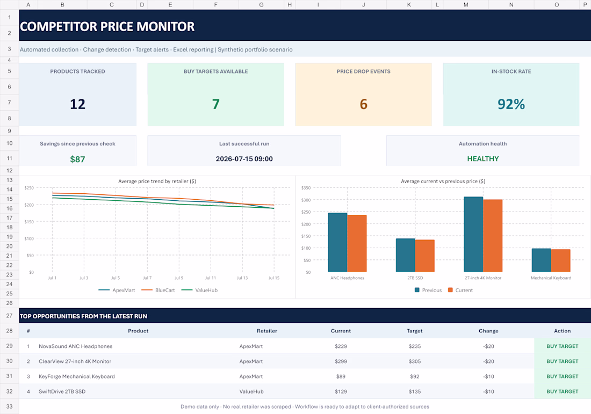This screenshot has height=414, width=591.
Task: Select the HEALTHY automation status cell
Action: click(x=483, y=158)
